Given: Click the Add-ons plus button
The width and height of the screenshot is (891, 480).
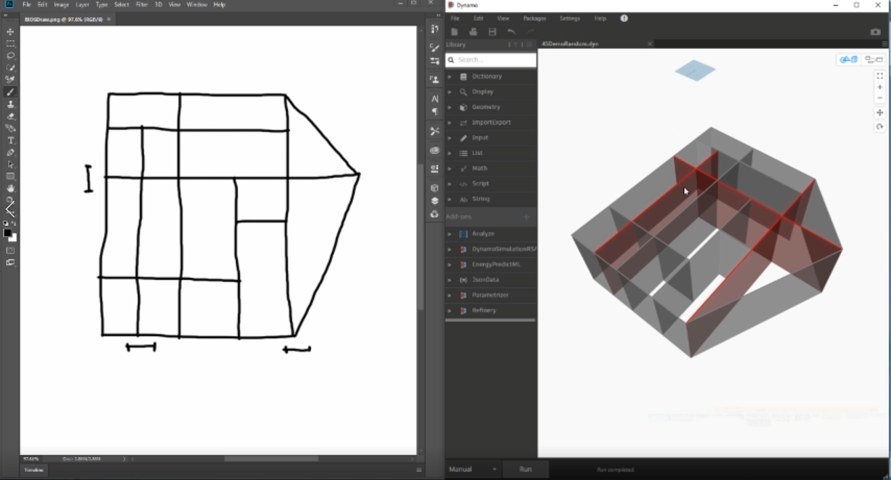Looking at the screenshot, I should tap(526, 217).
